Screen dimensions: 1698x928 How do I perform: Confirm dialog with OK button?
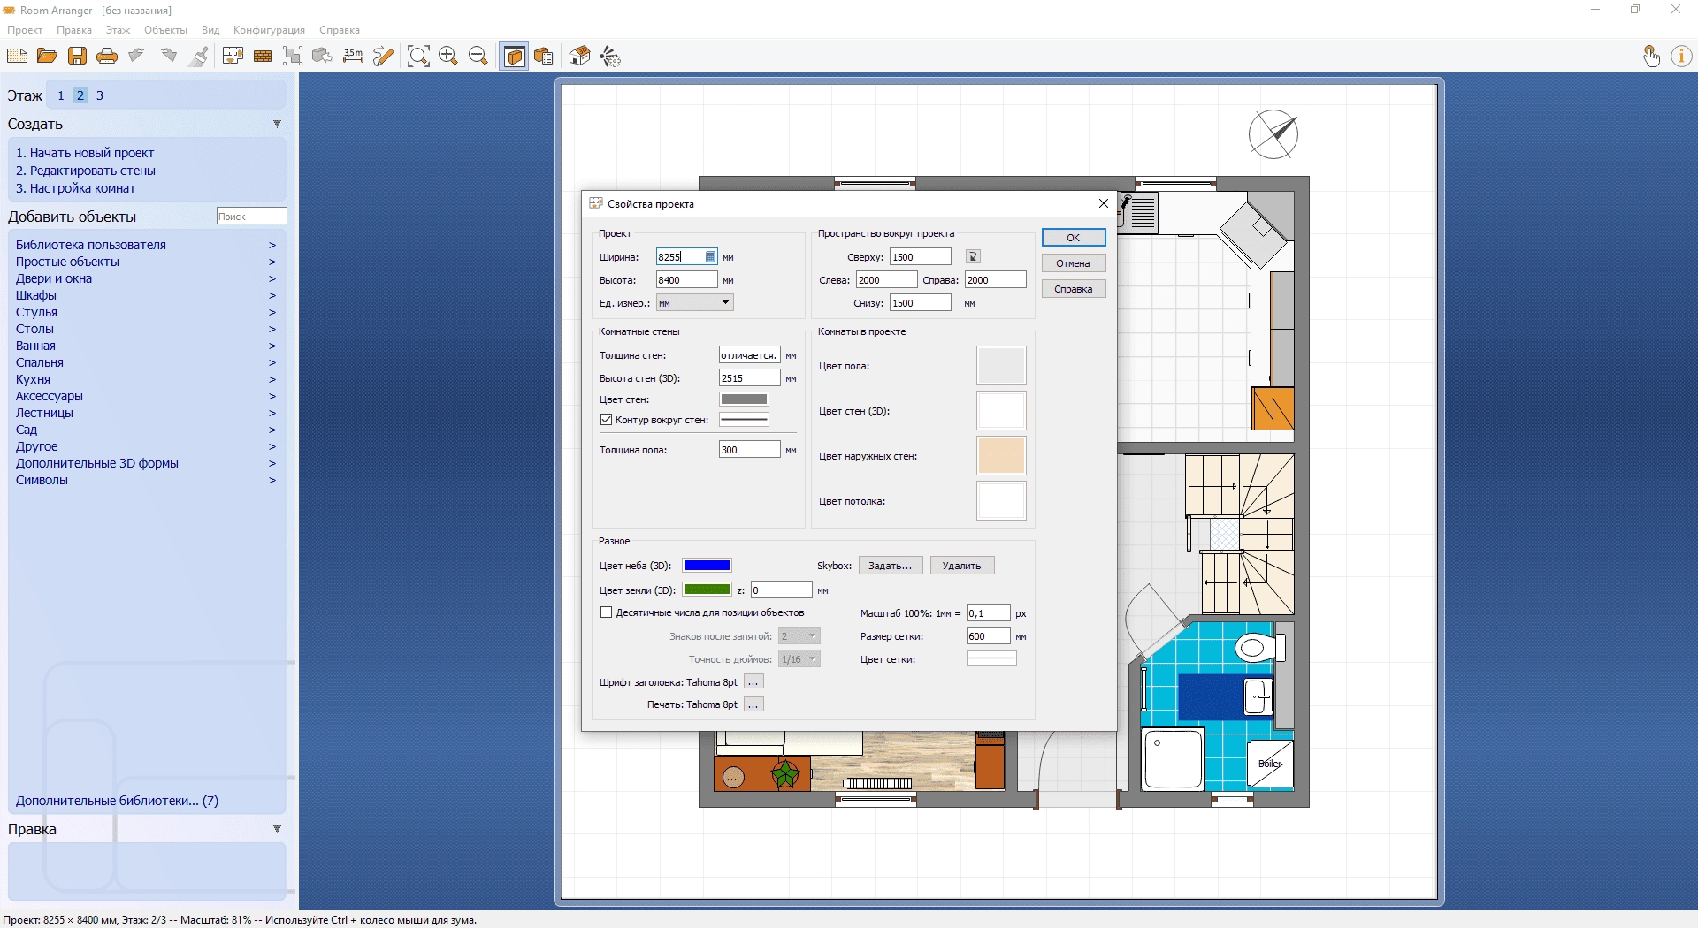(x=1074, y=238)
